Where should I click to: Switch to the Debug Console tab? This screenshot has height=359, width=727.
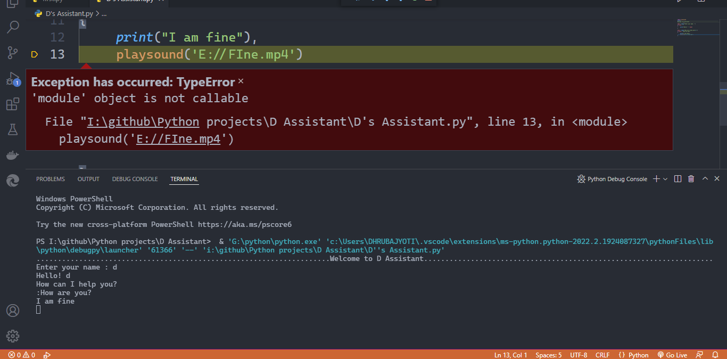(x=135, y=179)
